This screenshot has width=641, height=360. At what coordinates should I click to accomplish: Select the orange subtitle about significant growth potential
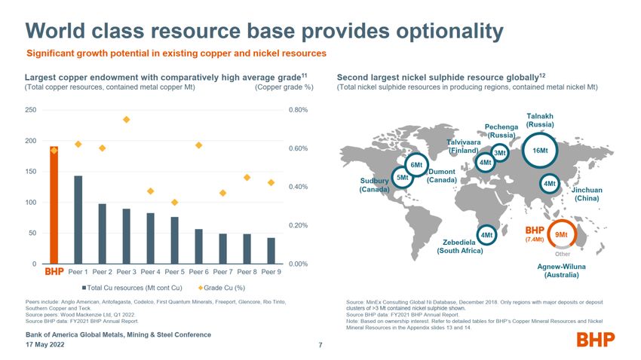click(176, 53)
